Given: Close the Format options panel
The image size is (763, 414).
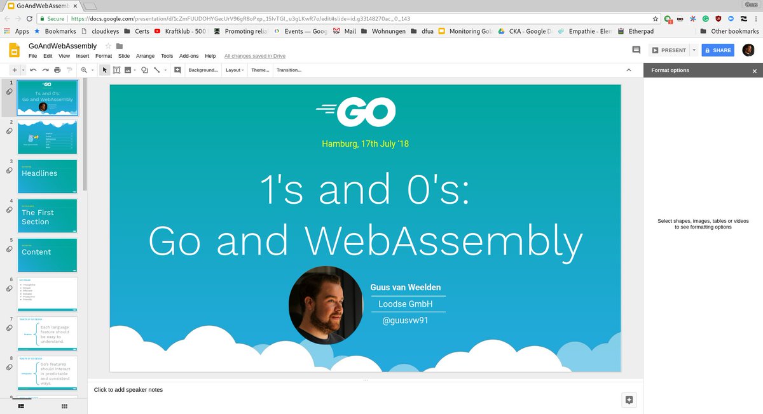Looking at the screenshot, I should 755,71.
